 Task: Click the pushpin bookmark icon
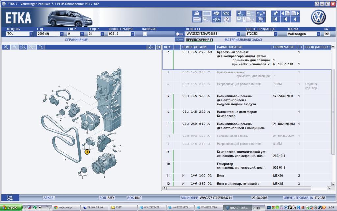point(275,13)
